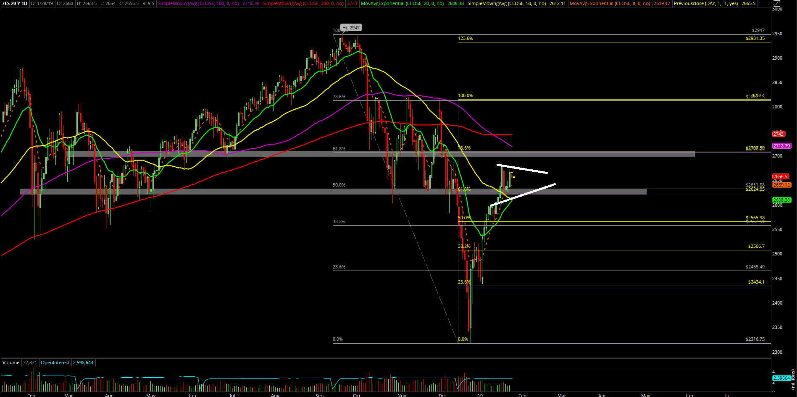Click the O: 2660 open price readout
The width and height of the screenshot is (797, 397).
(64, 3)
